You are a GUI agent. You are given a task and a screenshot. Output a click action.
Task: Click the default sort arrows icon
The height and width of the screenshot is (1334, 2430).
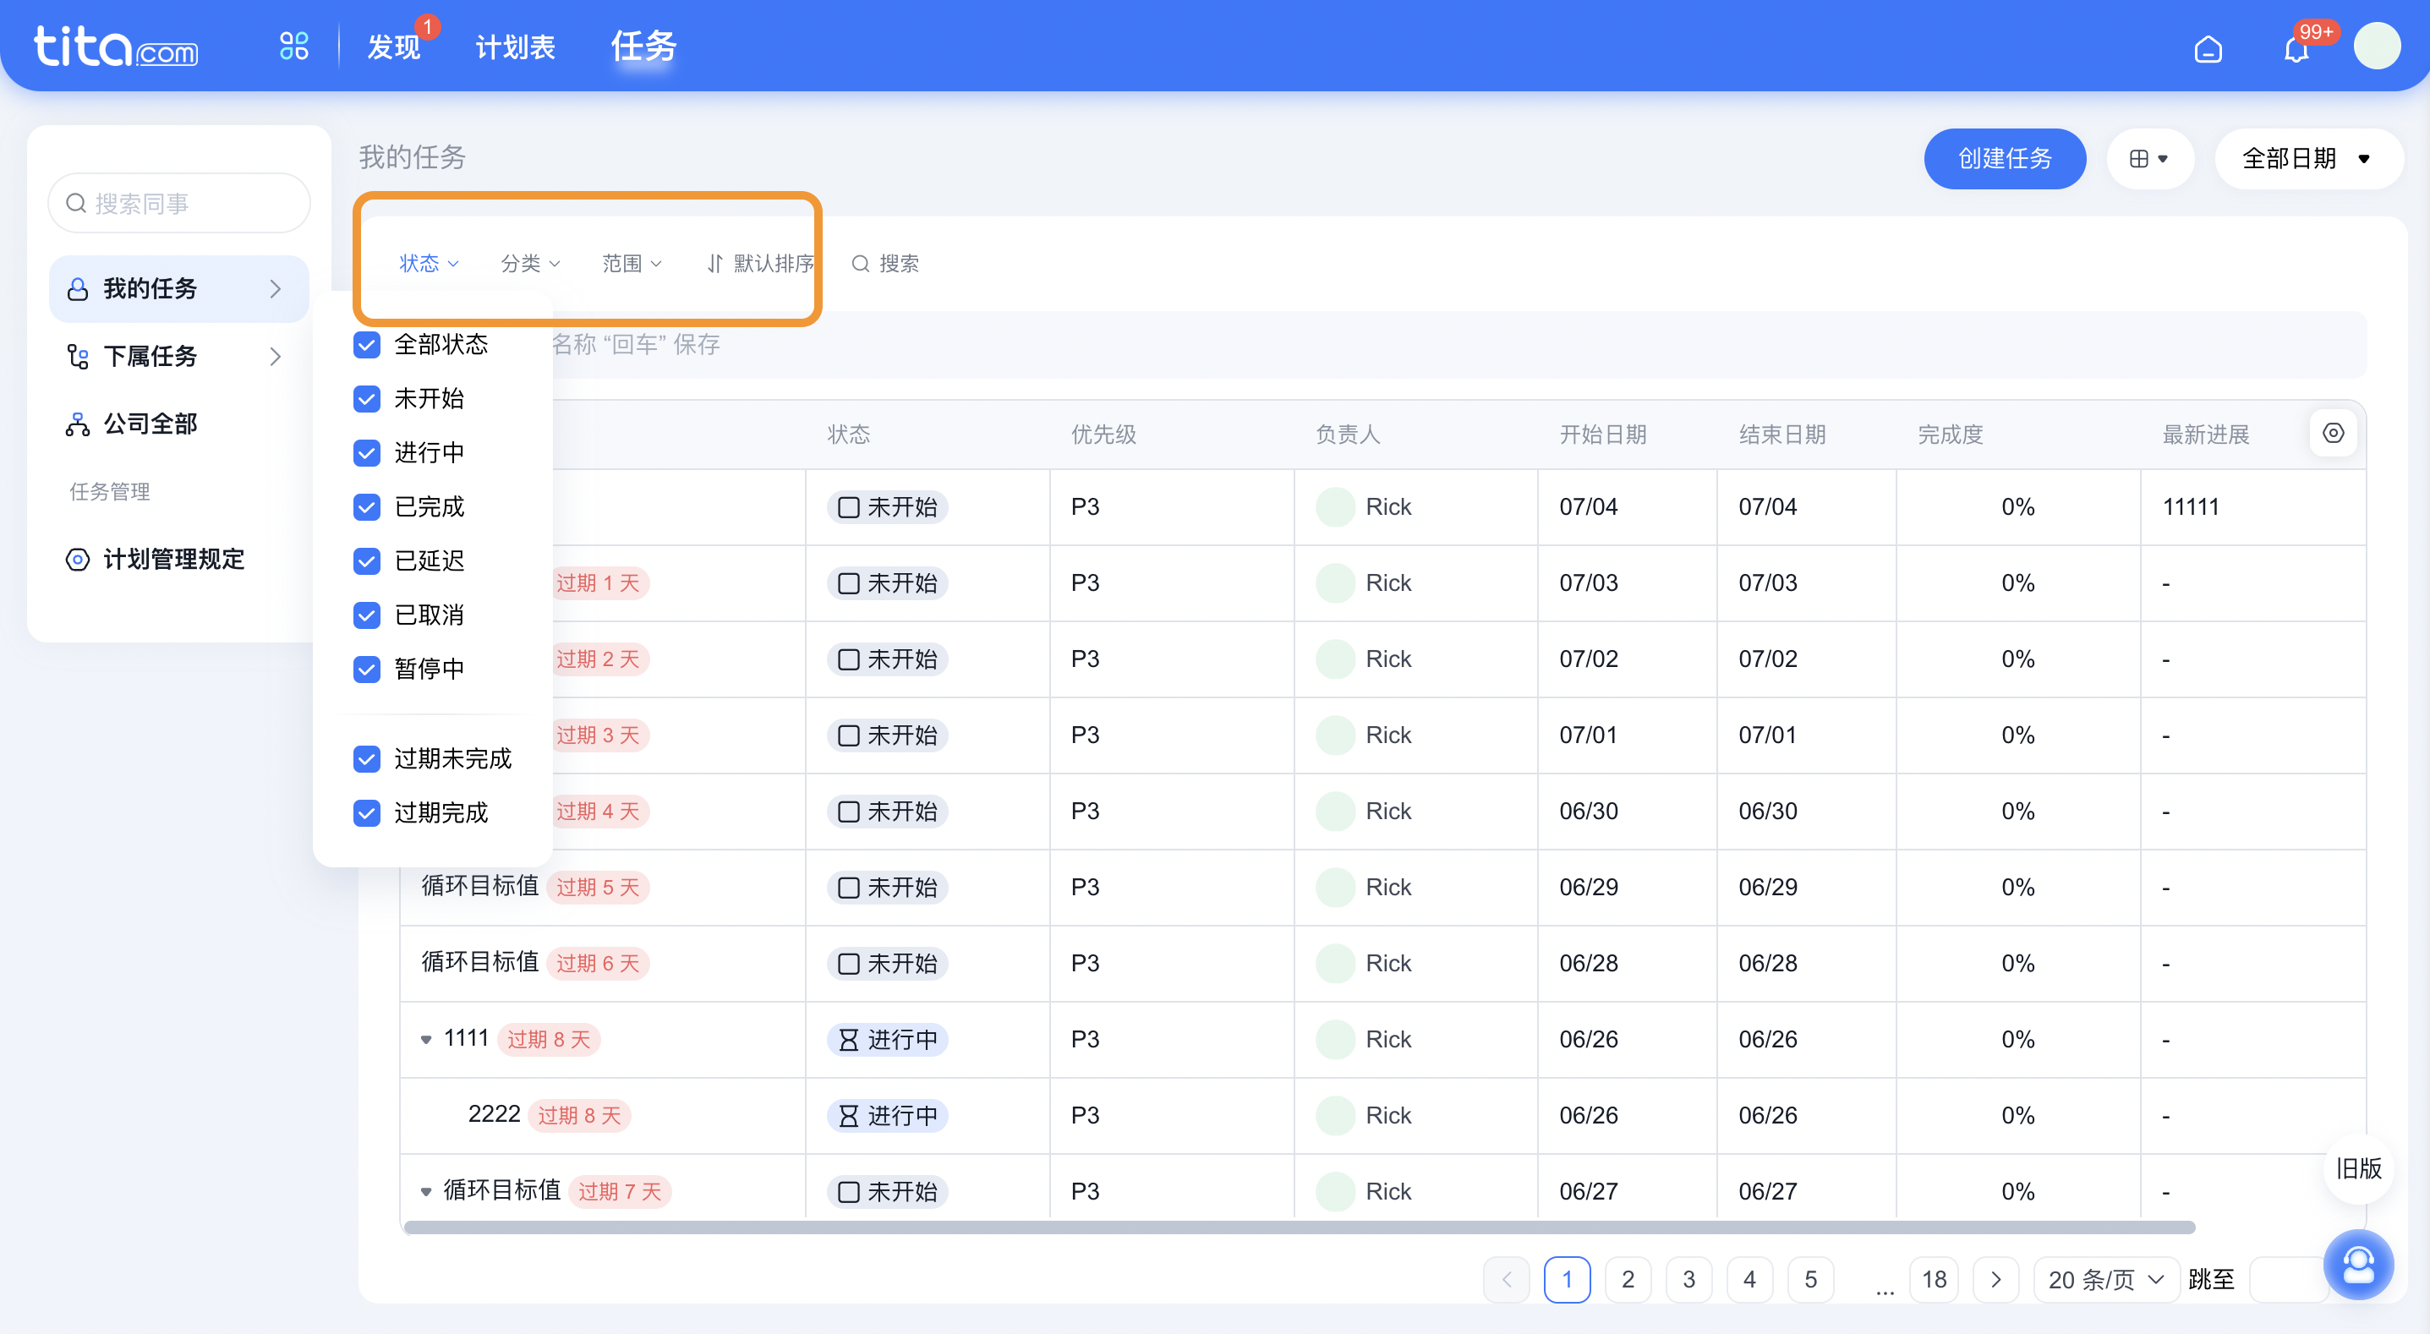714,263
